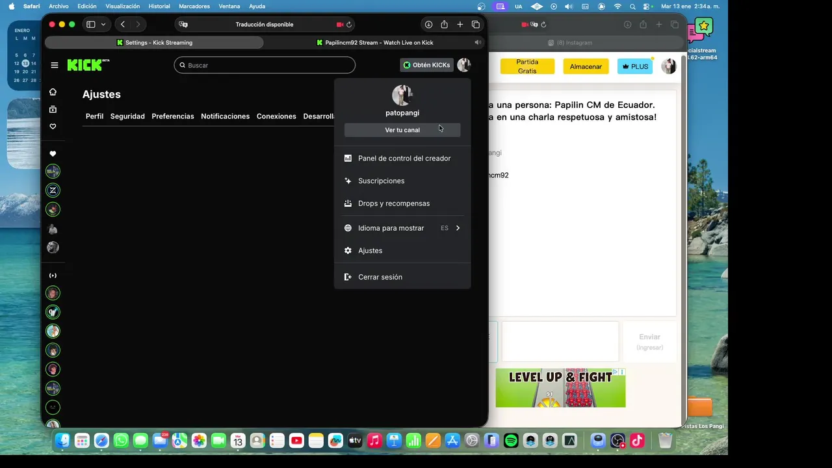The height and width of the screenshot is (468, 832).
Task: Click the Following heart icon in Kick sidebar
Action: 53,127
